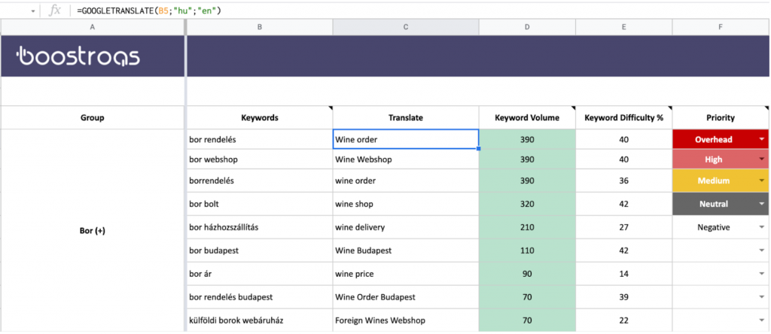
Task: Open priority dropdown for bor ár row
Action: coord(762,274)
